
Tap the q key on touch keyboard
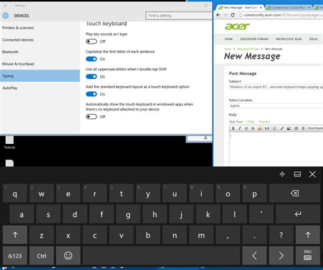(15, 193)
